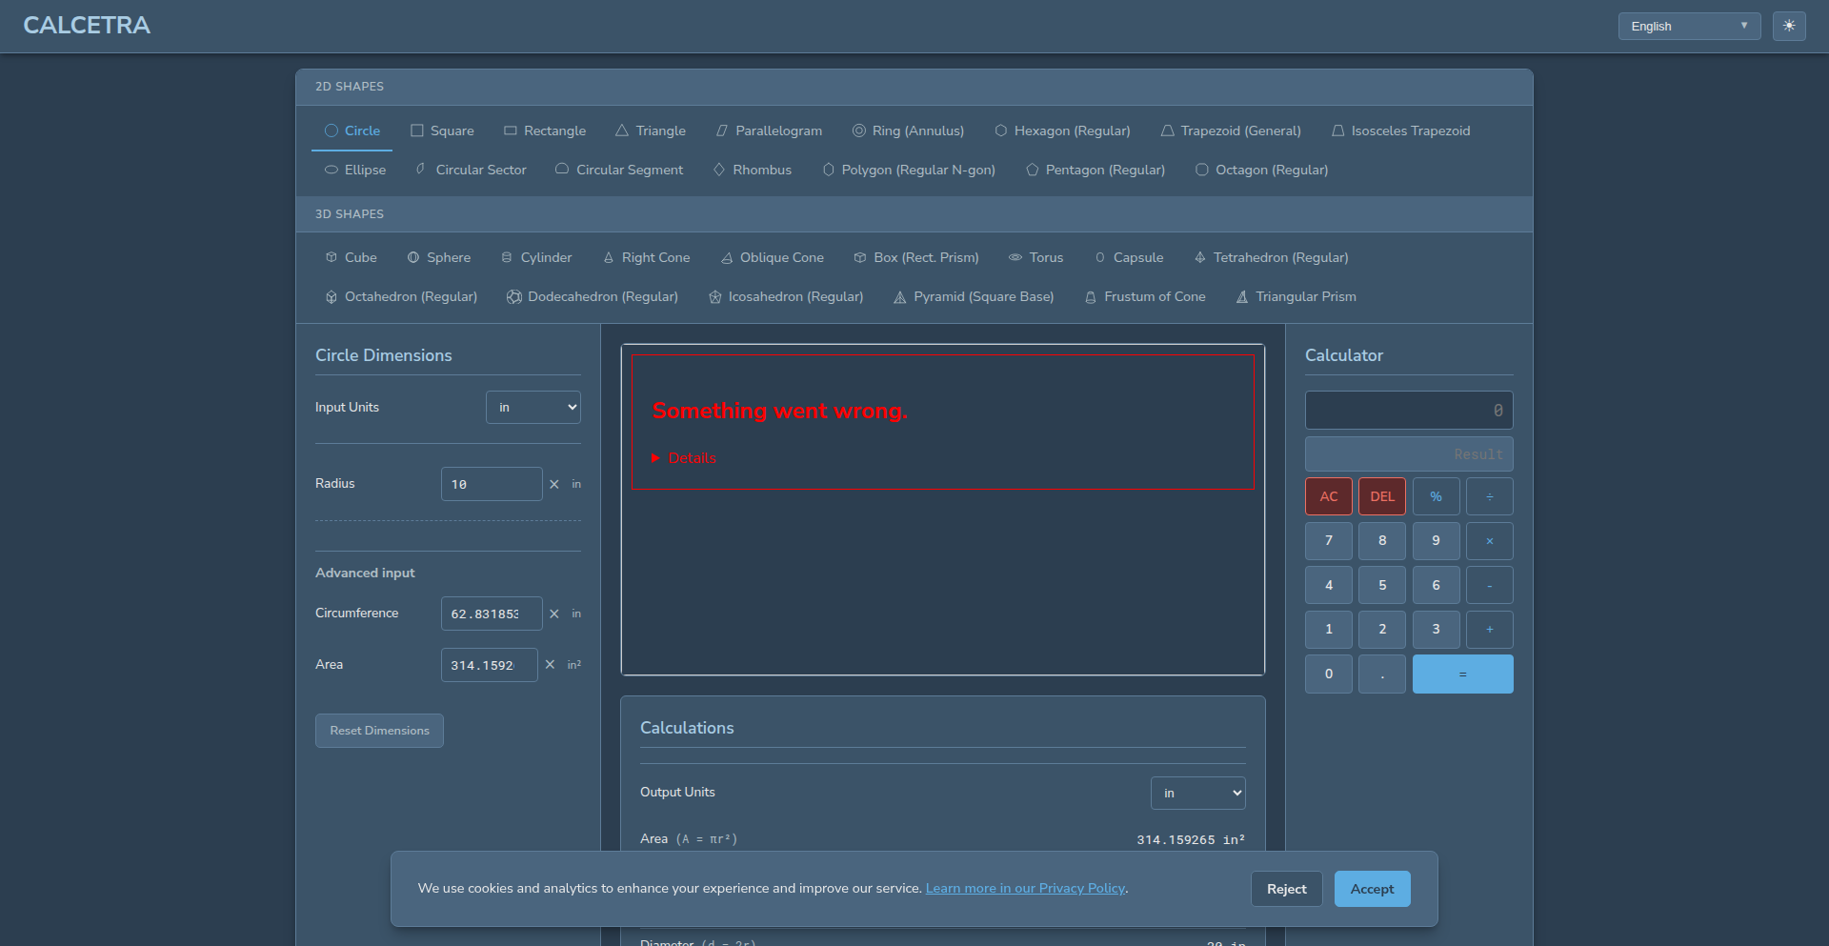Image resolution: width=1829 pixels, height=946 pixels.
Task: Select the Cube shape icon
Action: coord(332,257)
